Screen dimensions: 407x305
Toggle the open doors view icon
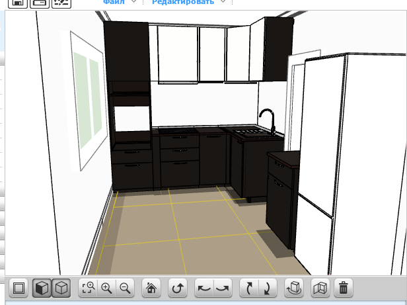click(x=320, y=288)
